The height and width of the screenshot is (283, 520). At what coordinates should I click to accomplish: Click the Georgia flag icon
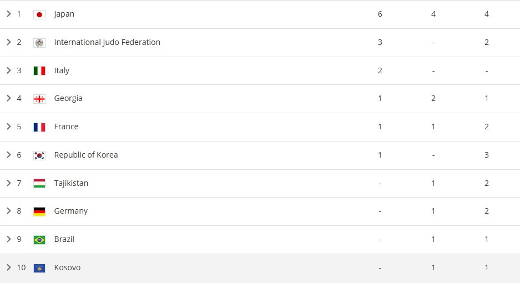pyautogui.click(x=39, y=99)
